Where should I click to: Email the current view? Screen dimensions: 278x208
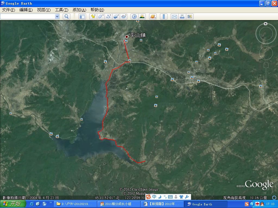(x=174, y=17)
